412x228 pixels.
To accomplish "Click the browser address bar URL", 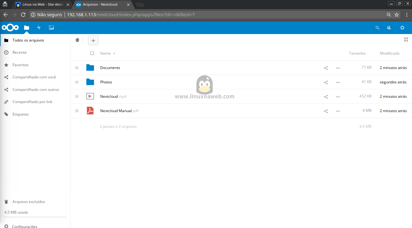I will [x=131, y=15].
